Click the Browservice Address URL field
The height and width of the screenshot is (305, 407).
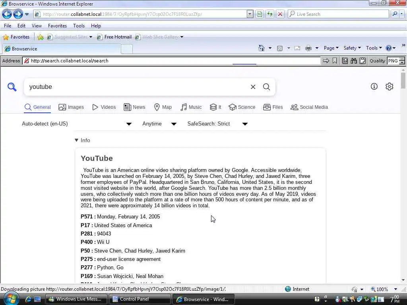coord(171,61)
